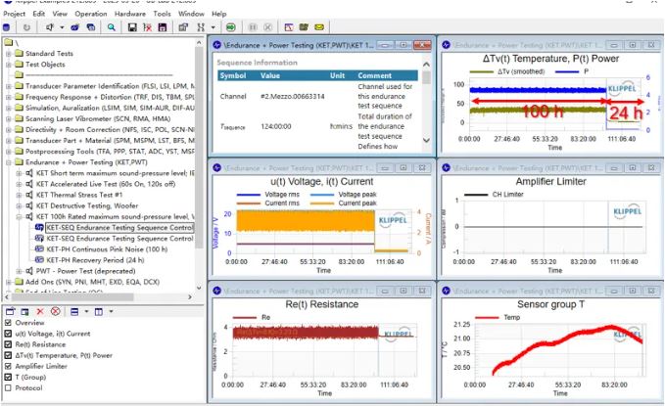Click the red X icon in lower panel toolbar
This screenshot has width=665, height=406.
point(40,311)
